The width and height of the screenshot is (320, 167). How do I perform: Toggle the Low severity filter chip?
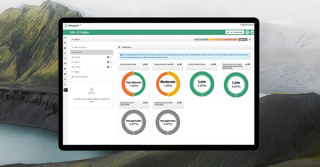pyautogui.click(x=205, y=39)
